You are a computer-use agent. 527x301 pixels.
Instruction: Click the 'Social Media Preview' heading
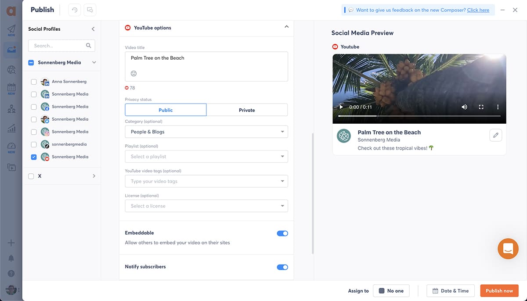[362, 33]
